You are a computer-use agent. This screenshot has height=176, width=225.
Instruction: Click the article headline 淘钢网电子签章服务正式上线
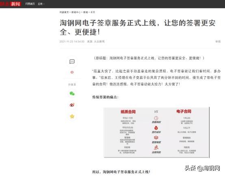pyautogui.click(x=137, y=28)
